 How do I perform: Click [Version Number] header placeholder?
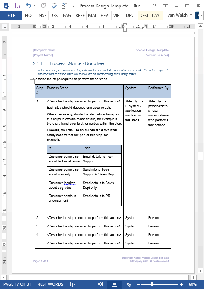pyautogui.click(x=157, y=55)
